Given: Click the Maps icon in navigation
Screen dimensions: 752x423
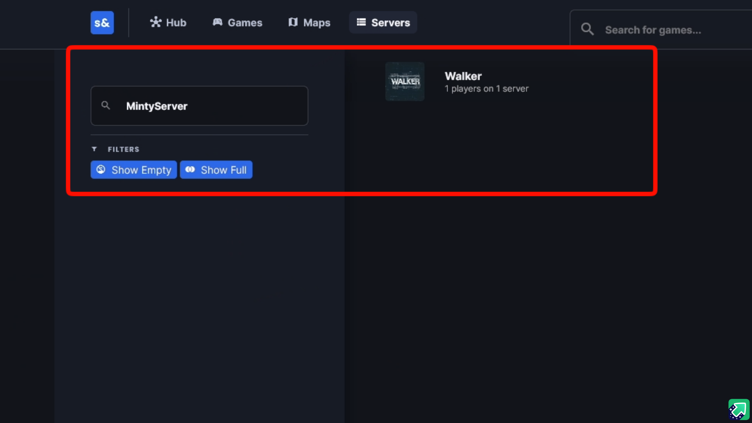Looking at the screenshot, I should pos(293,22).
